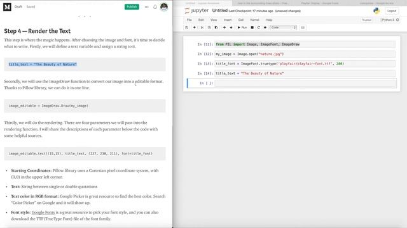Click the kernel idle circle indicator
The height and width of the screenshot is (228, 407).
click(x=397, y=20)
